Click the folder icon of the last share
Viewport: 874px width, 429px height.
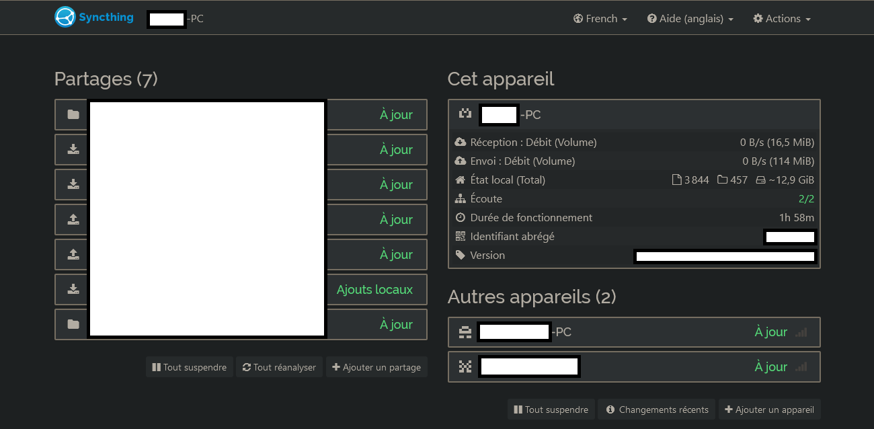(x=73, y=325)
